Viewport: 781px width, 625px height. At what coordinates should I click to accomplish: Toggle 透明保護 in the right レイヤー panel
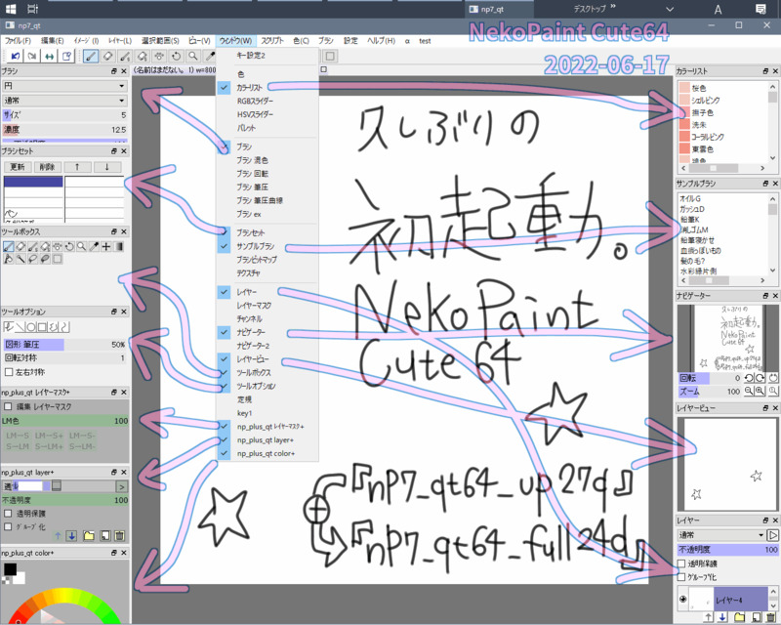[x=681, y=563]
